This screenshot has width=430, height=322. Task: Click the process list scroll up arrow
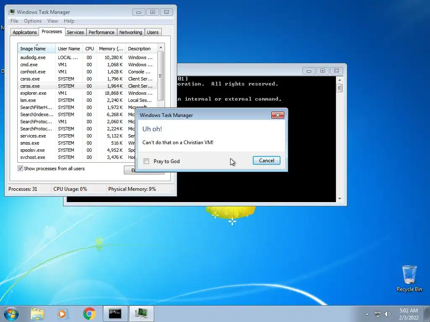point(161,47)
